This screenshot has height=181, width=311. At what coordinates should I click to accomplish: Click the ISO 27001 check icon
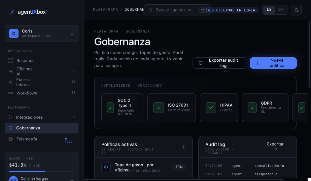[x=159, y=108]
